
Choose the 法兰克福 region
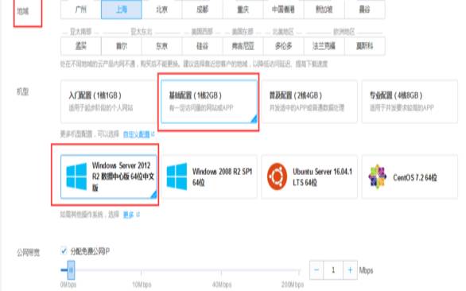tap(324, 46)
